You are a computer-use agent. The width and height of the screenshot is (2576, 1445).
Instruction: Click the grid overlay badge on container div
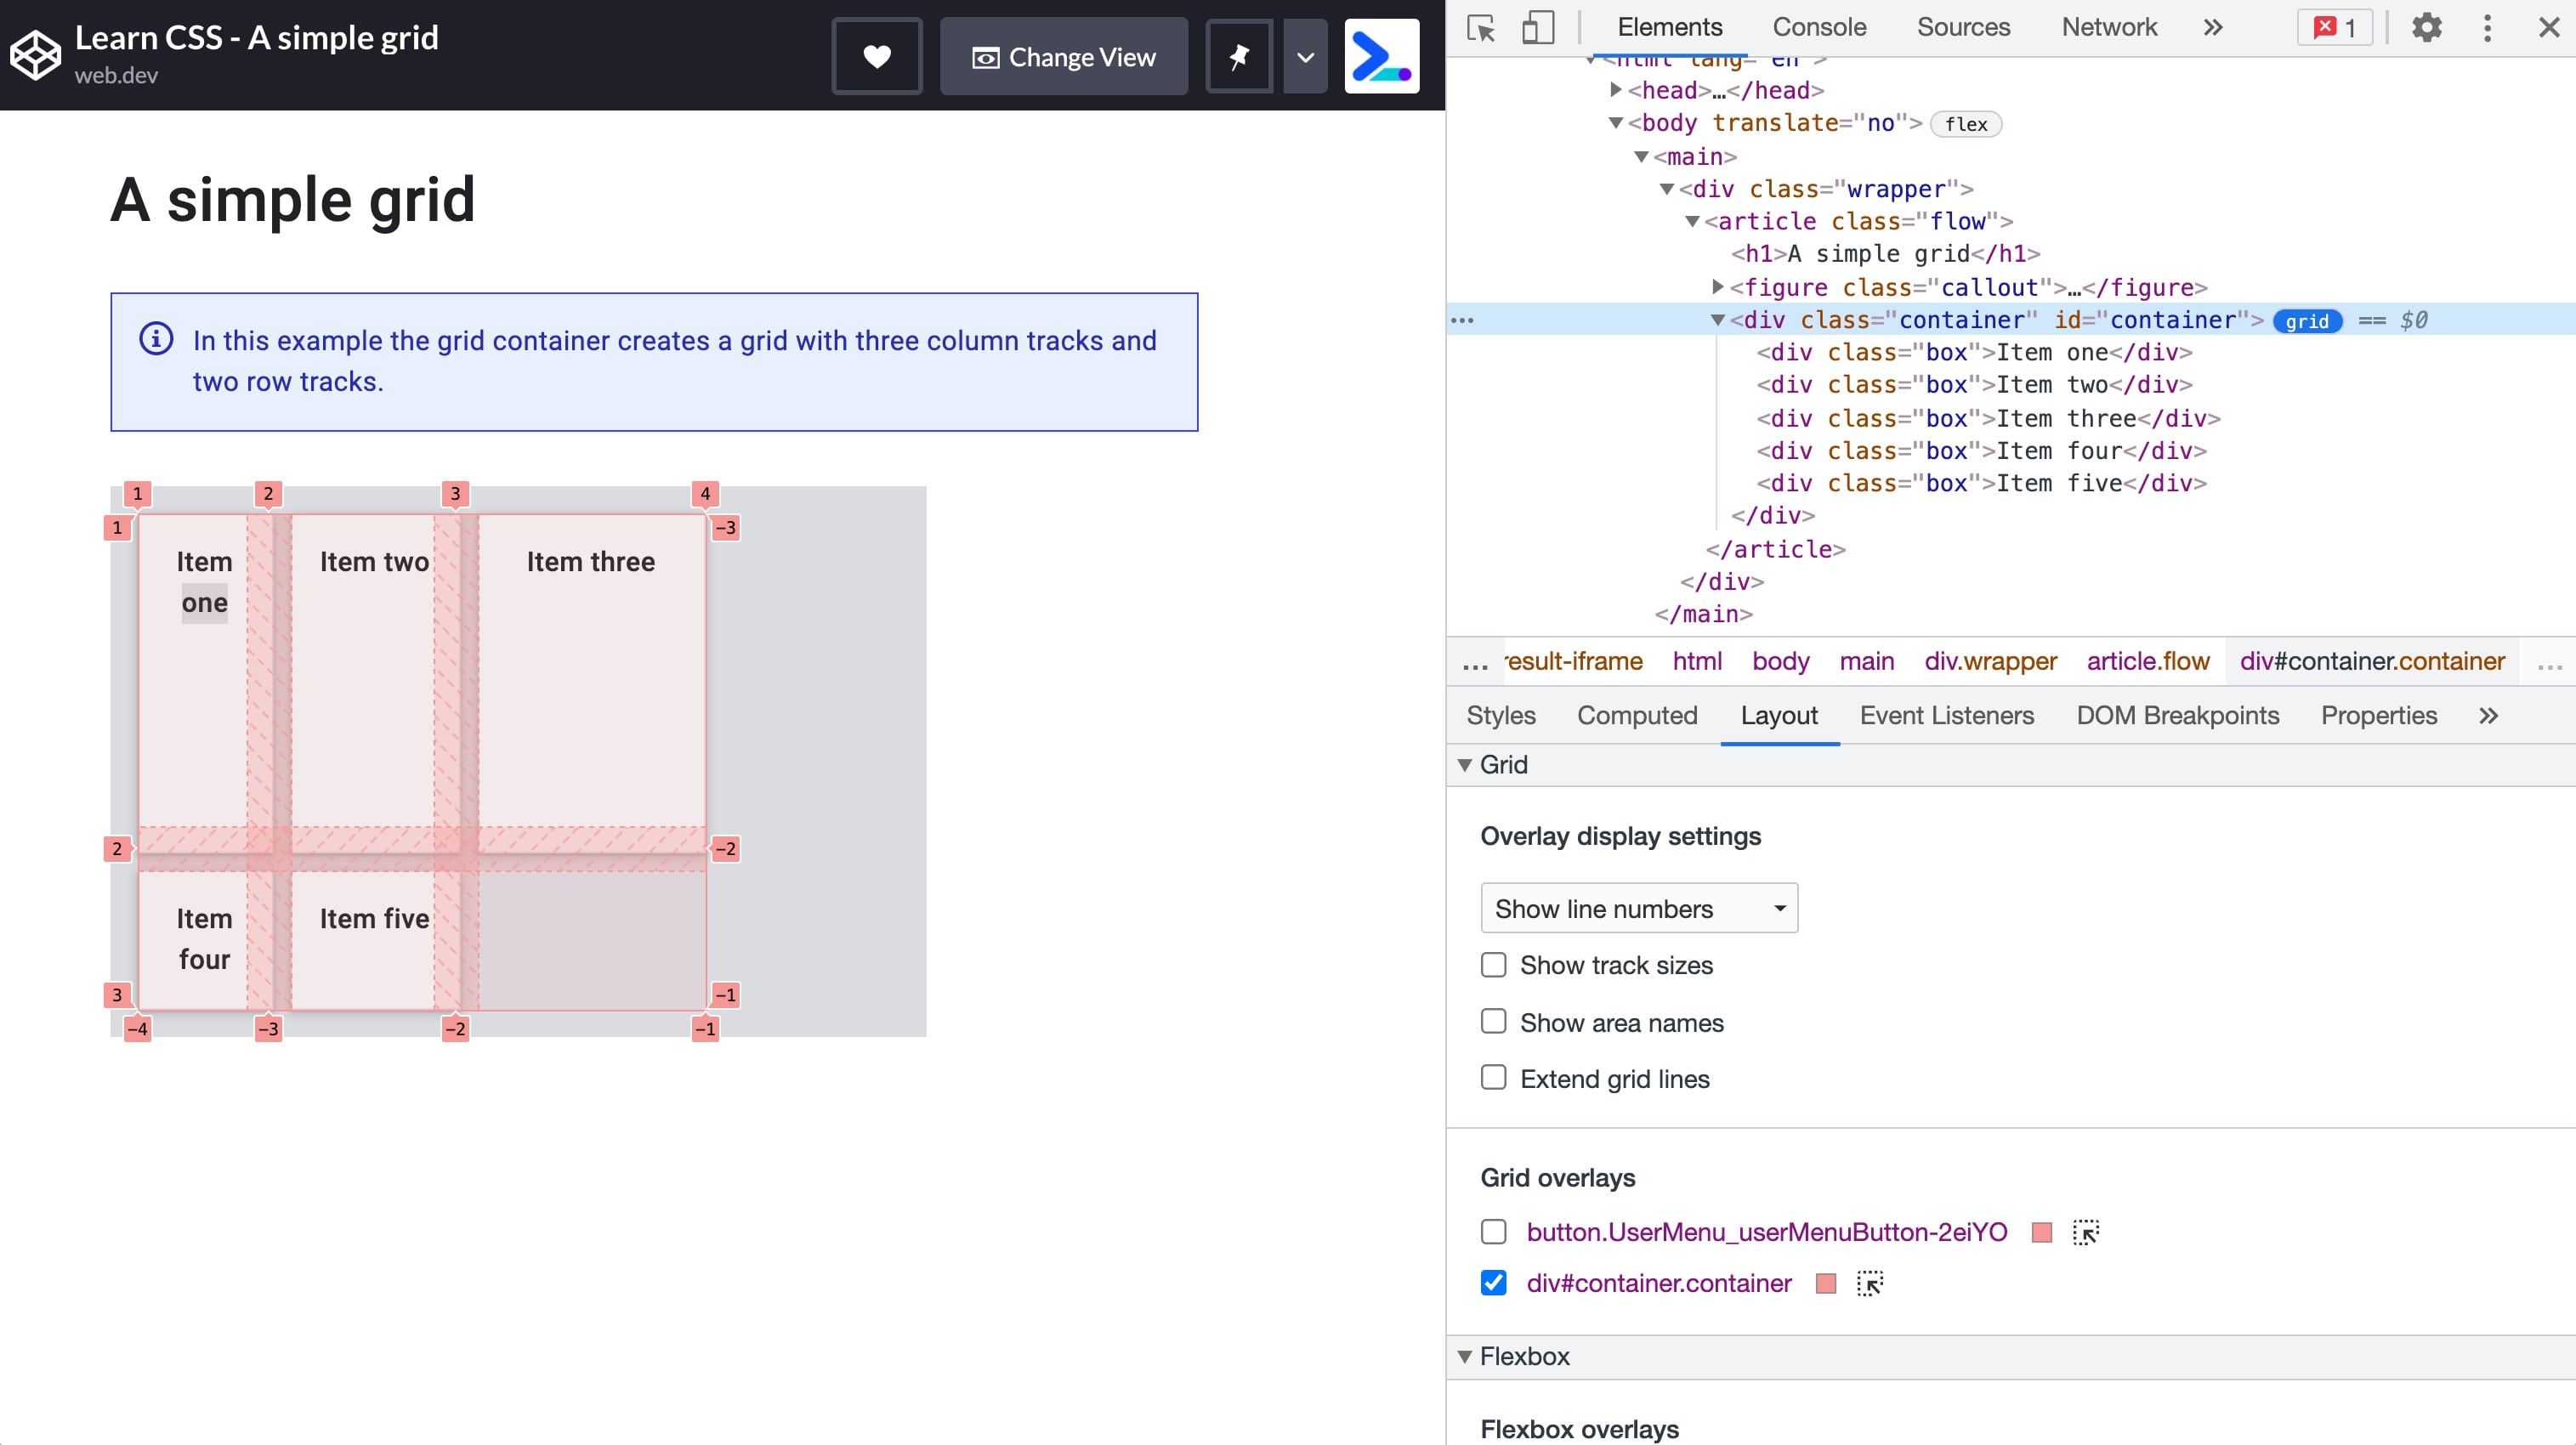tap(2309, 322)
